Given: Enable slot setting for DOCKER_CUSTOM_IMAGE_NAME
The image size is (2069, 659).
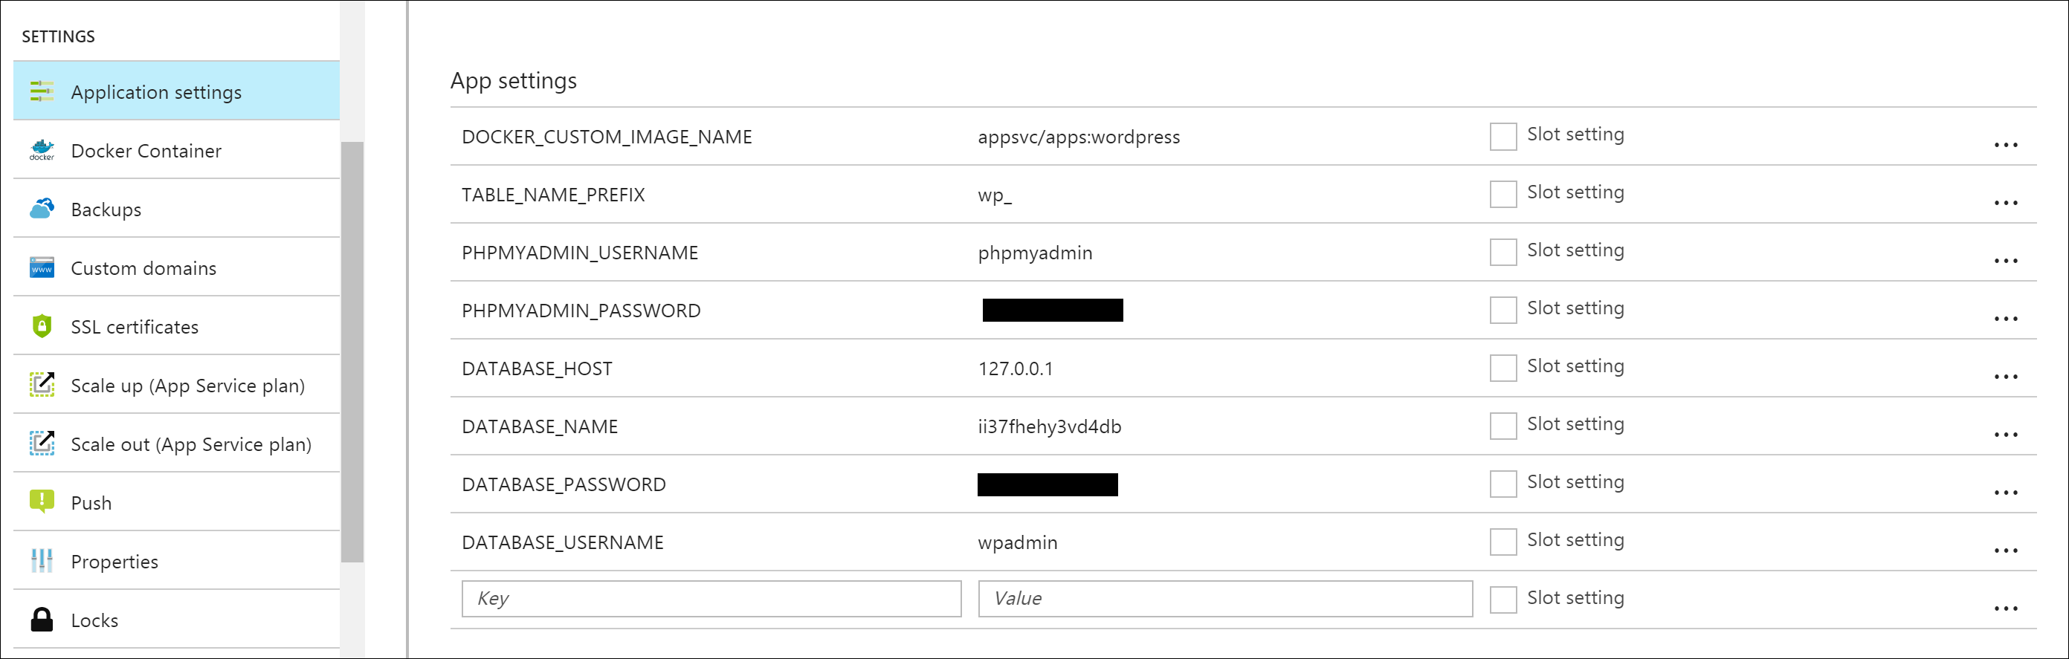Looking at the screenshot, I should coord(1502,137).
